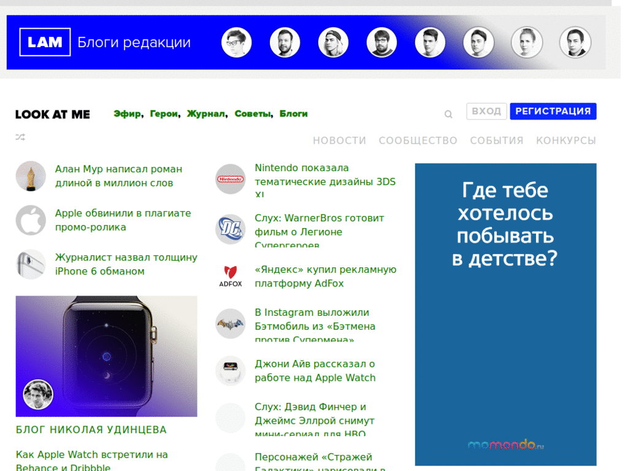Click the Batman v Superman logo icon
628x471 pixels.
(x=231, y=324)
